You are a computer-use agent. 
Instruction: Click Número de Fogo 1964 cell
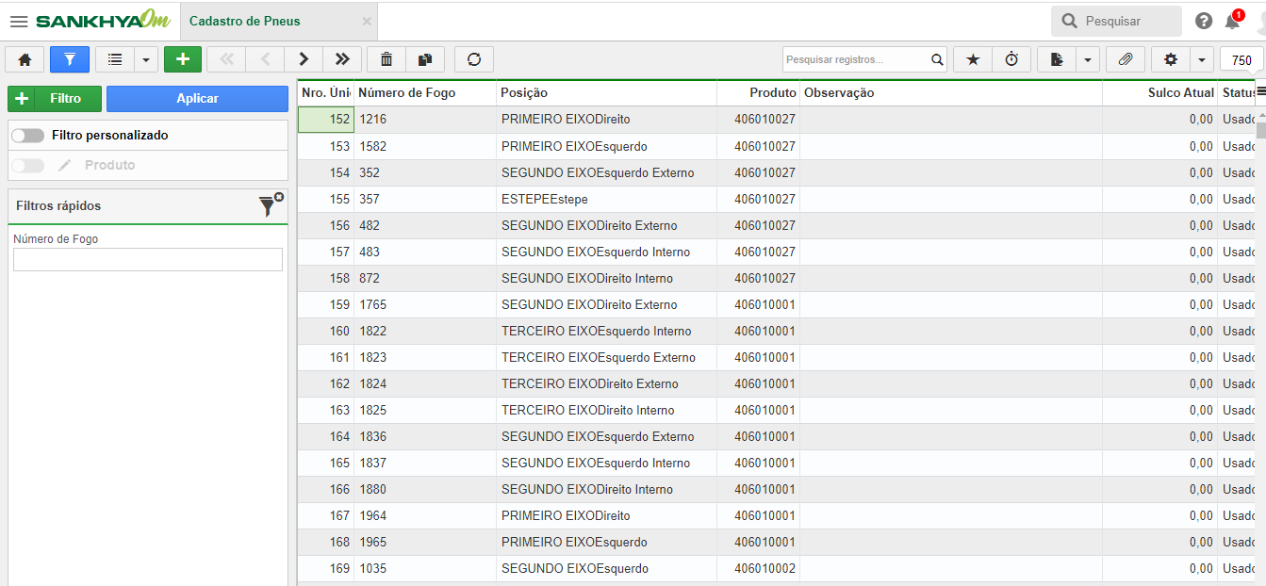pyautogui.click(x=425, y=515)
